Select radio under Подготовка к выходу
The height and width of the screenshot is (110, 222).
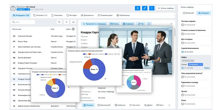click(183, 86)
